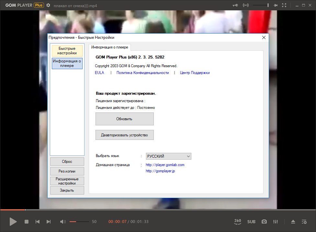Jump to the previous track

pos(38,222)
